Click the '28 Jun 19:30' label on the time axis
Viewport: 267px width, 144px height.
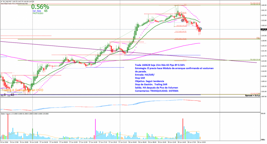tap(202, 142)
